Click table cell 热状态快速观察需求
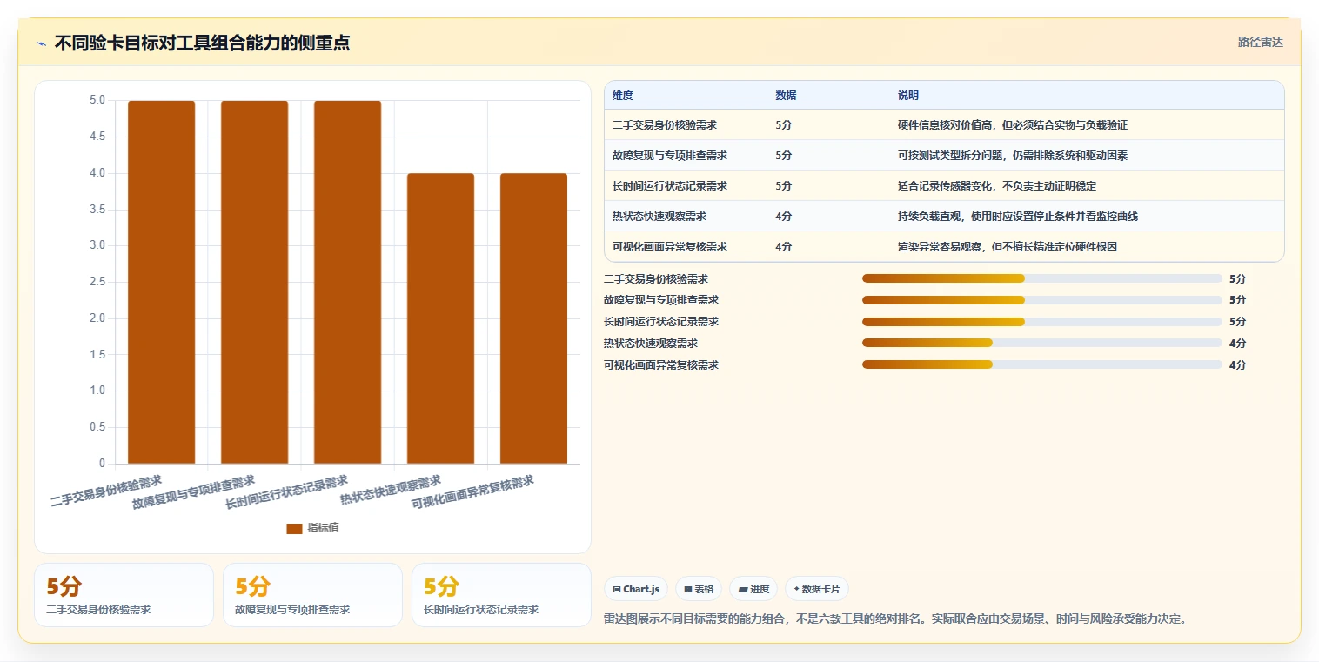The height and width of the screenshot is (662, 1319). coord(659,217)
